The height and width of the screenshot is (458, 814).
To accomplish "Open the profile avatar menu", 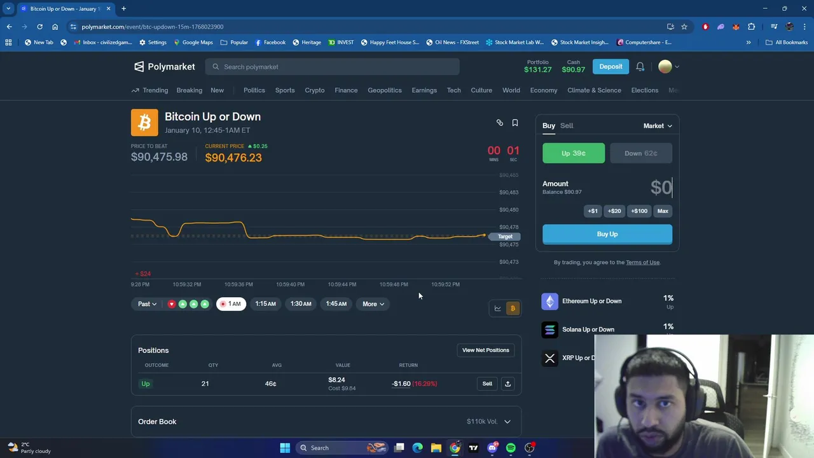I will click(x=668, y=67).
